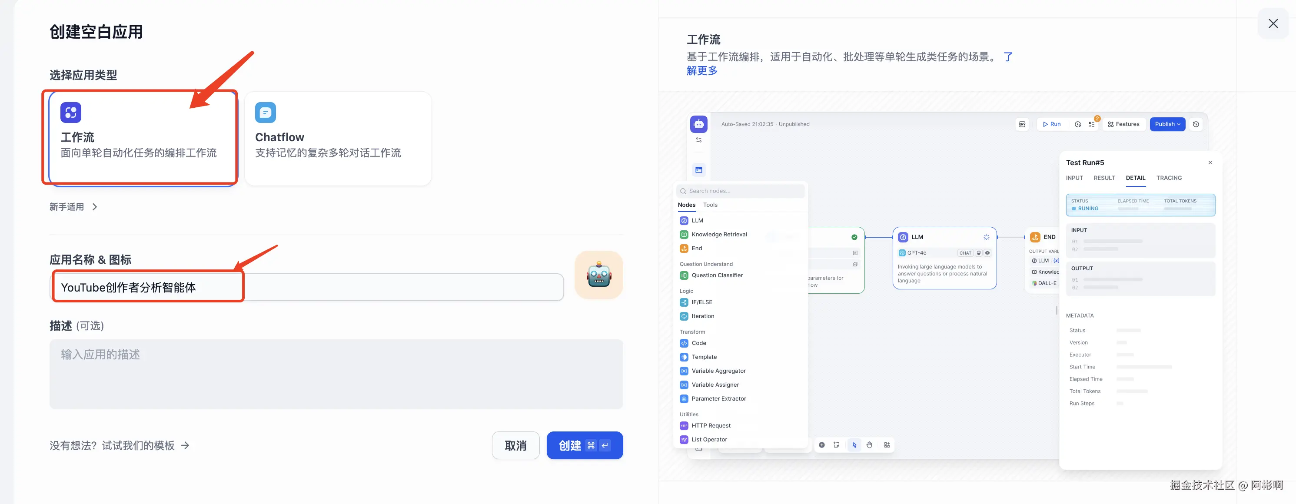This screenshot has width=1296, height=504.
Task: Click the 创建 create button
Action: click(x=584, y=445)
